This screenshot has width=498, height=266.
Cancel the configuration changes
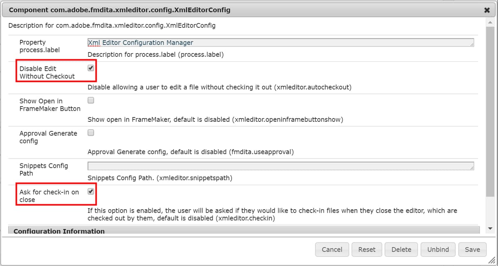pyautogui.click(x=332, y=249)
